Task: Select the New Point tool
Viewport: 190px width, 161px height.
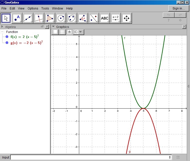Action: click(x=17, y=18)
